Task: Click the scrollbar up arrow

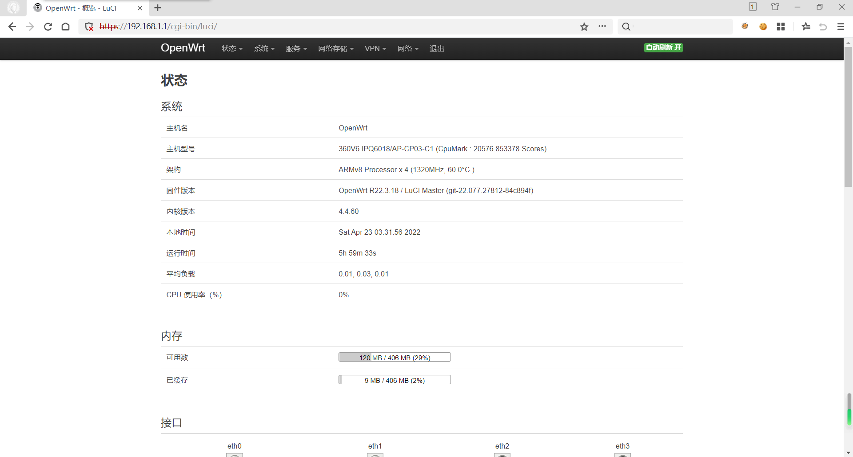Action: point(848,43)
